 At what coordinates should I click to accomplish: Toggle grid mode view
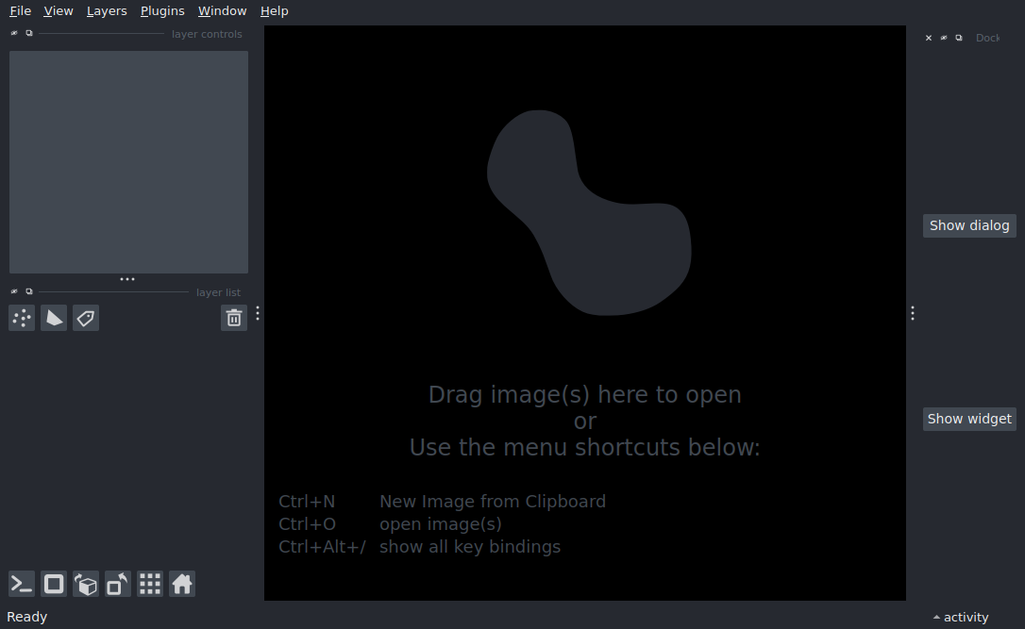150,584
